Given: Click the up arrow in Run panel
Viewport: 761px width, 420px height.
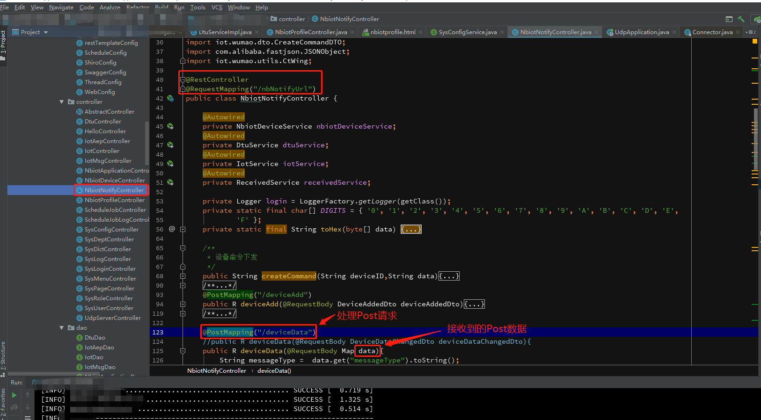Looking at the screenshot, I should tap(28, 395).
